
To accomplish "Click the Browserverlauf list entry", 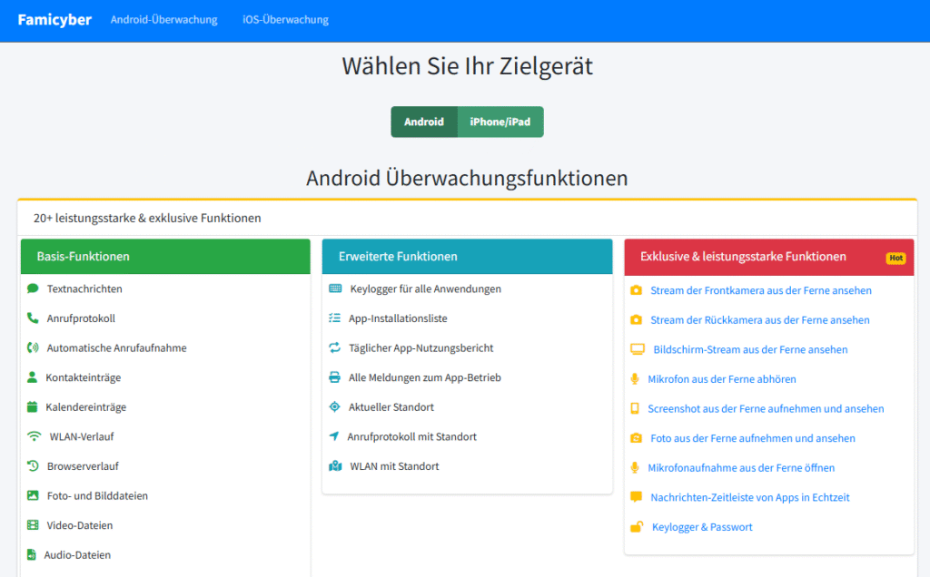I will tap(83, 466).
